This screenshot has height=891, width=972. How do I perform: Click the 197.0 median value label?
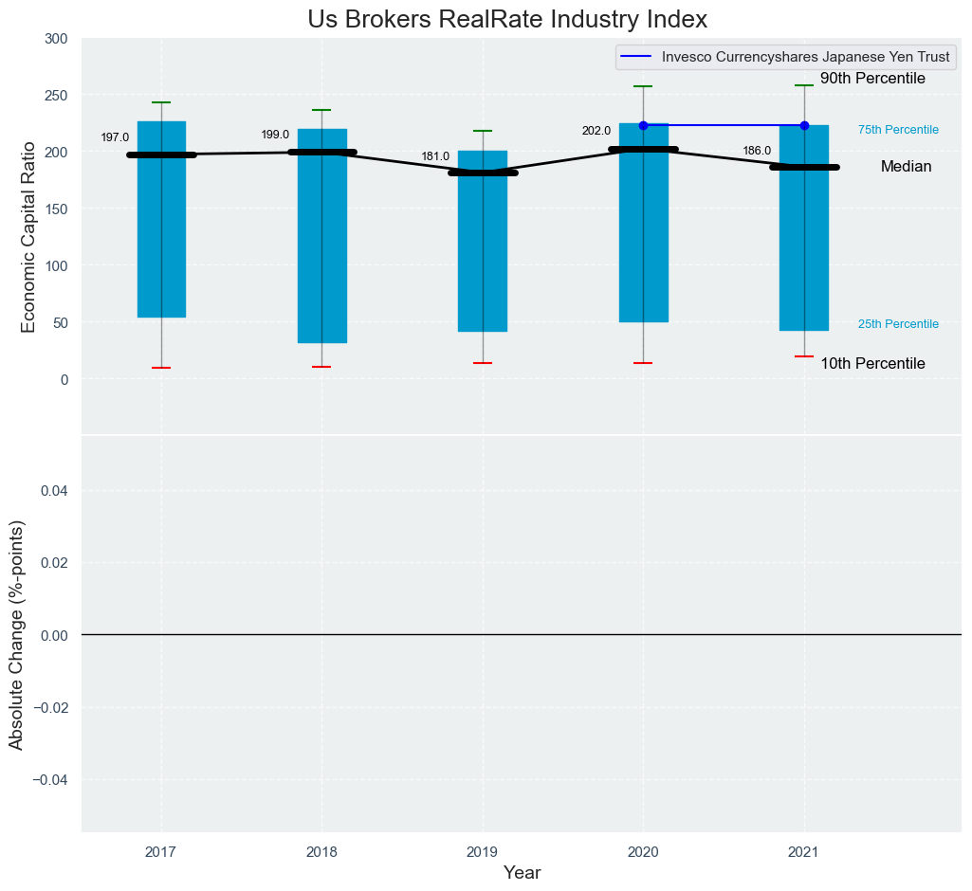115,138
